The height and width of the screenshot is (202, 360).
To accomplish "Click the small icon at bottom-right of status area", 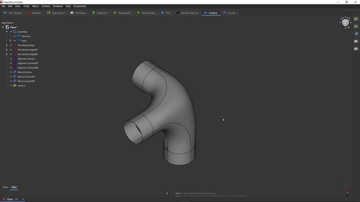I will pos(348,193).
